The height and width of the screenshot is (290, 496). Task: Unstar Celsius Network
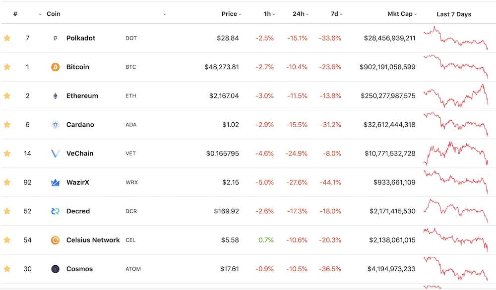(7, 240)
